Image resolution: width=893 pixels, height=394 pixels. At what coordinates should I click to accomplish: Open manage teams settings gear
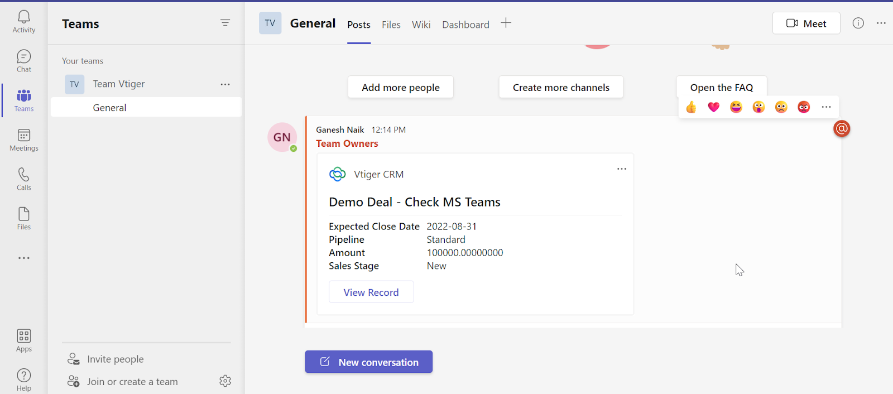point(225,381)
